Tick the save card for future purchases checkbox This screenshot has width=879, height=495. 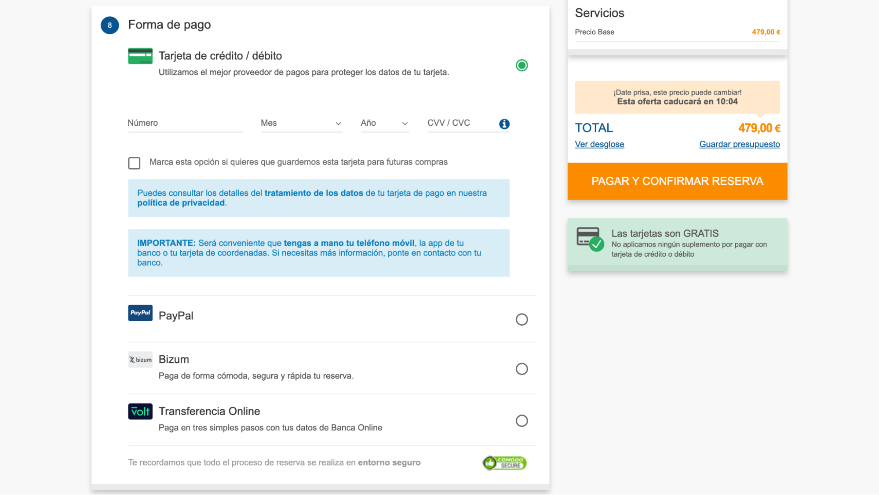[134, 163]
